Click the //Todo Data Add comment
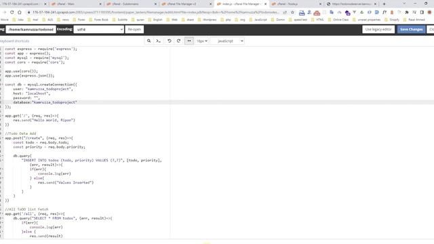The height and width of the screenshot is (244, 434). tap(20, 134)
